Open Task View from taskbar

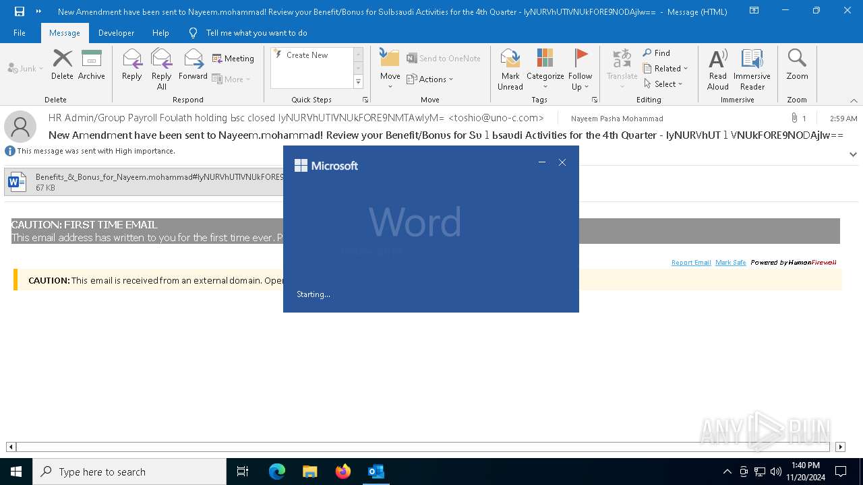click(243, 472)
